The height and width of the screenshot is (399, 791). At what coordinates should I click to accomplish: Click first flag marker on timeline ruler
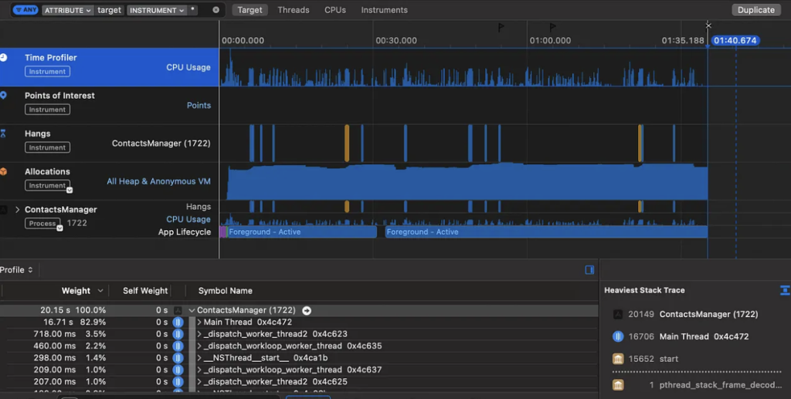(501, 27)
